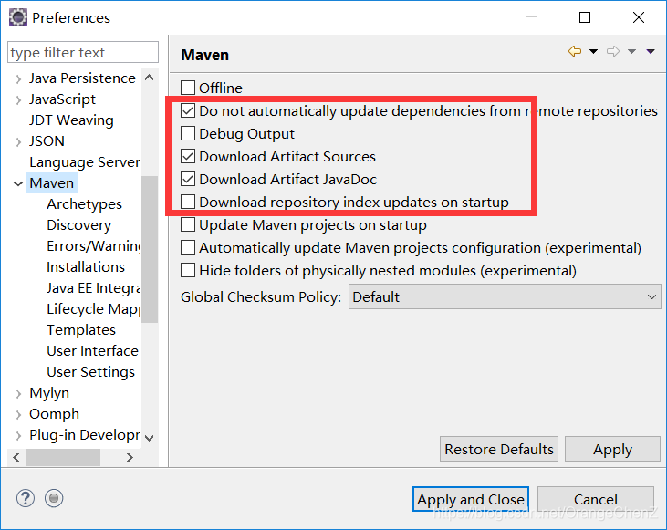Open Java EE Integration under Maven

(93, 288)
